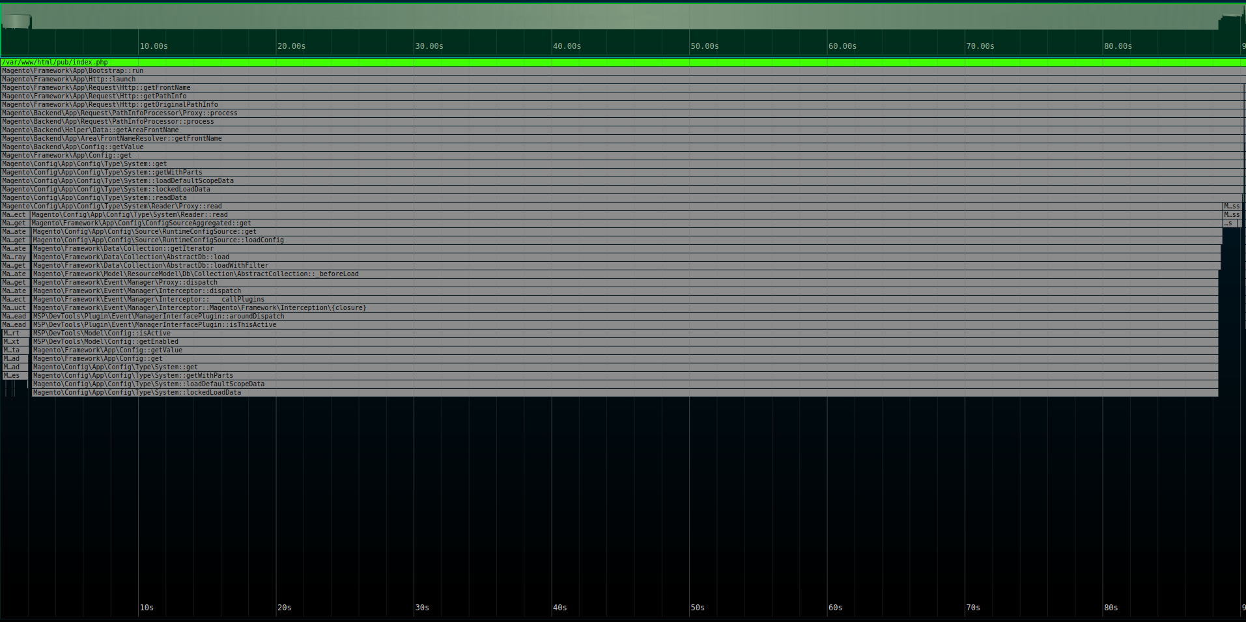The height and width of the screenshot is (622, 1246).
Task: Select AbstractCollection::_beforeLoad bar
Action: tap(625, 274)
